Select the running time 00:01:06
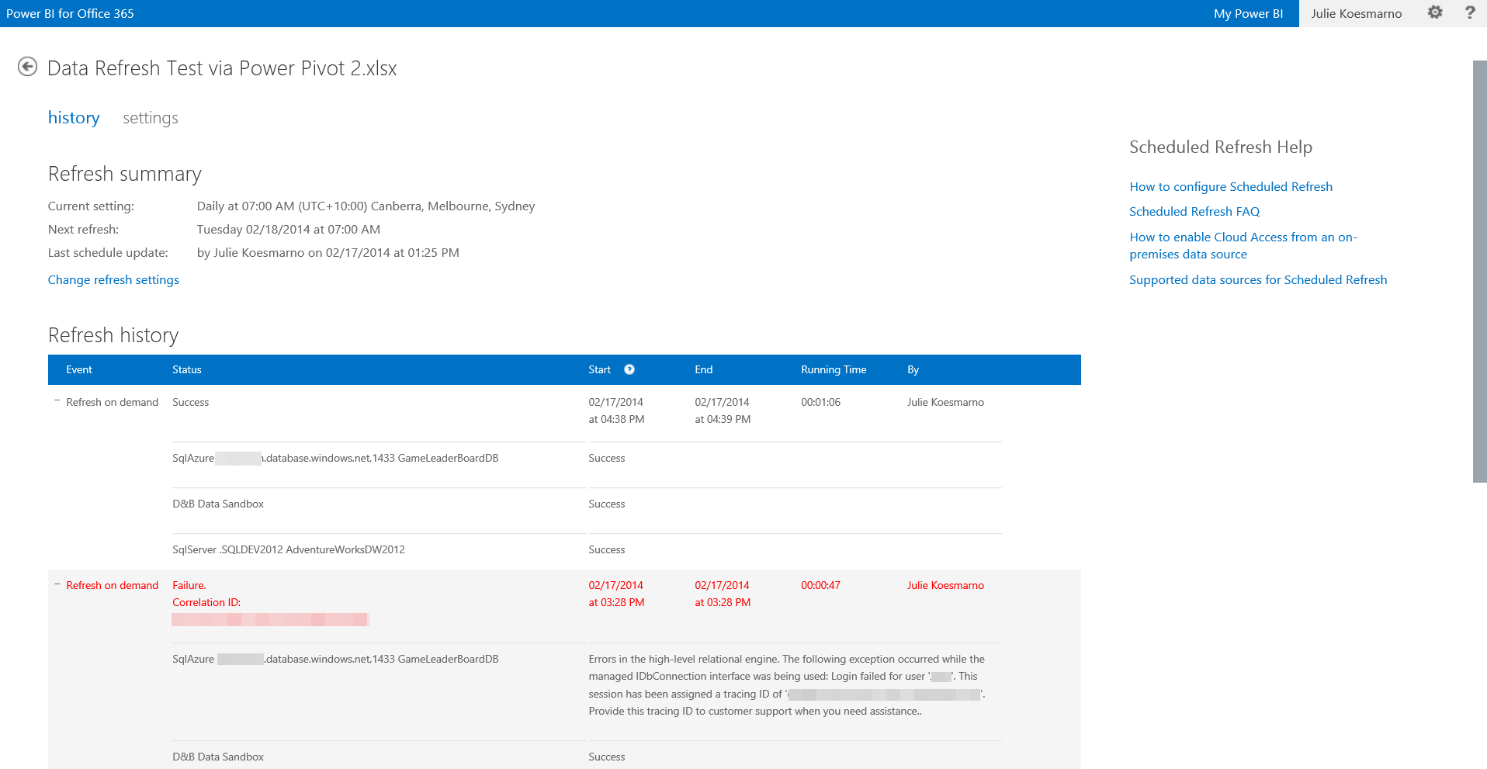The width and height of the screenshot is (1487, 769). pos(820,402)
